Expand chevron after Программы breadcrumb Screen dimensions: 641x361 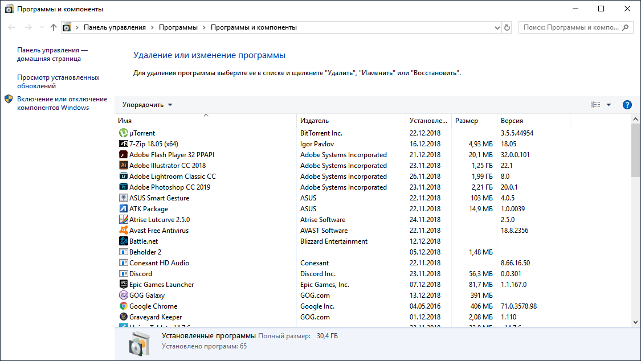tap(204, 27)
